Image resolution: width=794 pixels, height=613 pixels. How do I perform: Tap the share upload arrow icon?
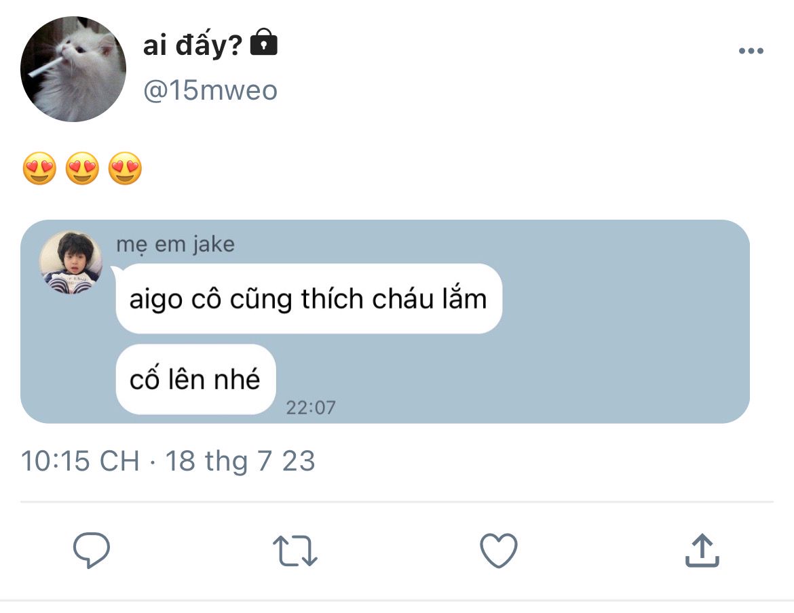point(702,551)
